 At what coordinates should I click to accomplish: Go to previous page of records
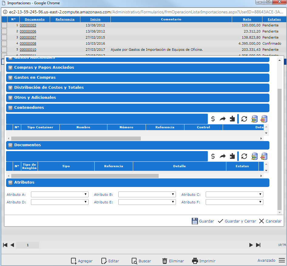pos(12,245)
